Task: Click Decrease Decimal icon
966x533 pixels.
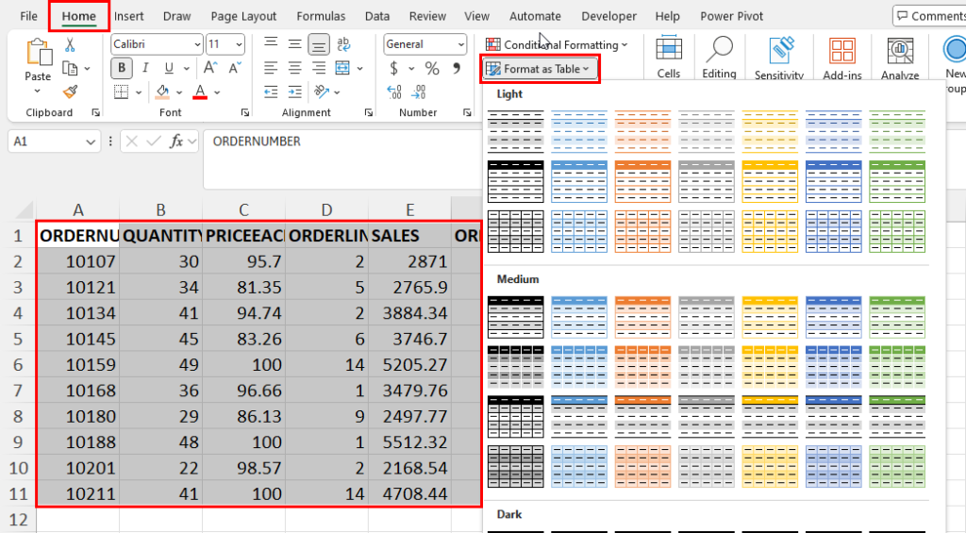Action: 418,92
